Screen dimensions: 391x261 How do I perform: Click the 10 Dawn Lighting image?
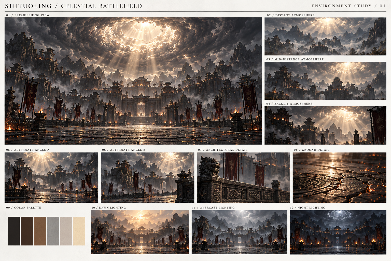tap(140, 232)
